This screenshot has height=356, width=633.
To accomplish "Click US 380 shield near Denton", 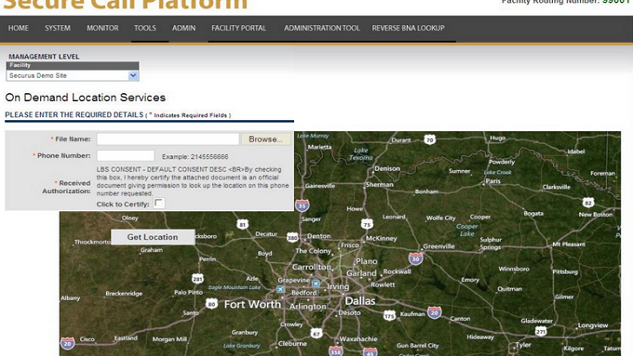I will click(292, 237).
